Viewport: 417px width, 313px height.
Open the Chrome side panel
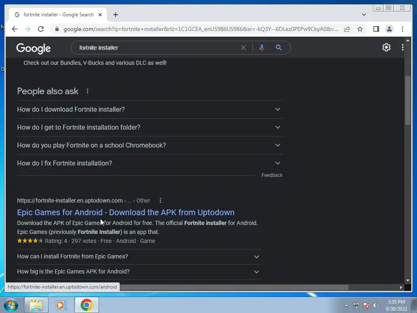click(376, 29)
